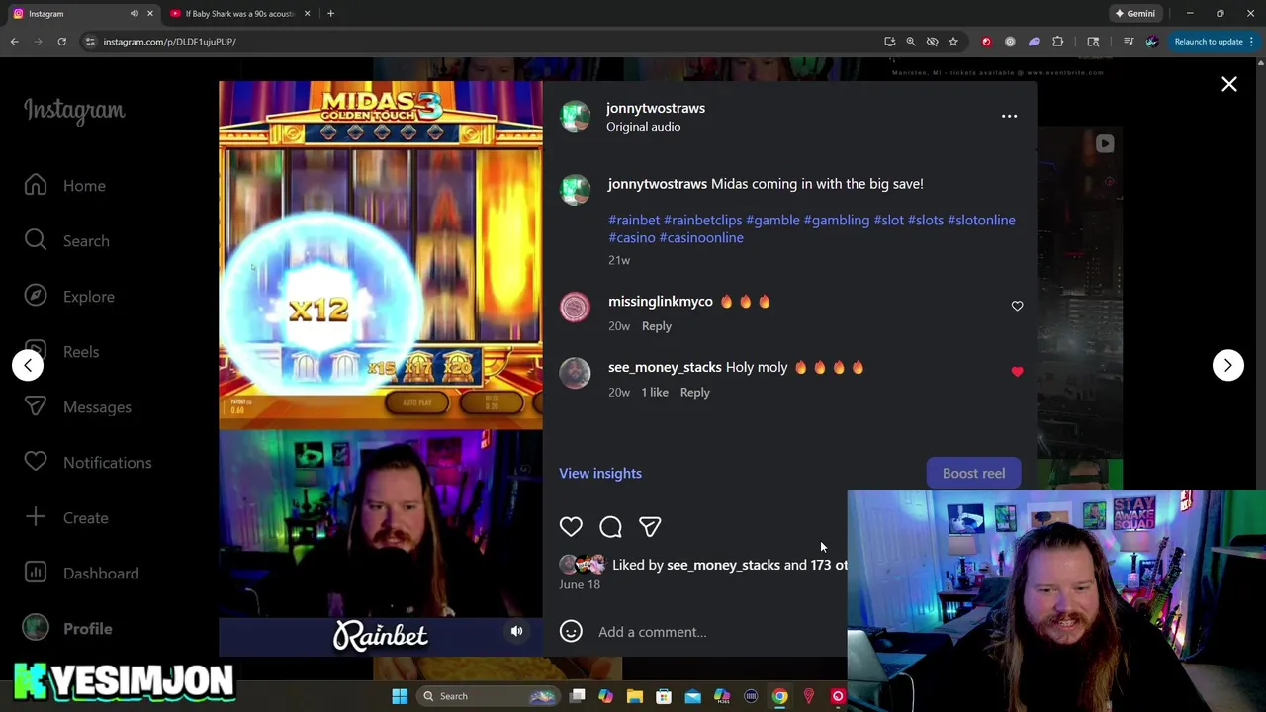Open the side panel search icon
Image resolution: width=1266 pixels, height=712 pixels.
(1093, 42)
